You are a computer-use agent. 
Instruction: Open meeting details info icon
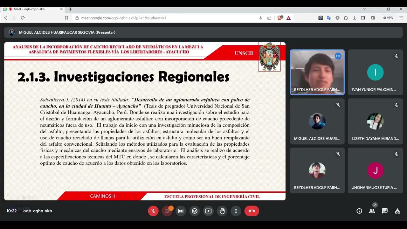359,211
